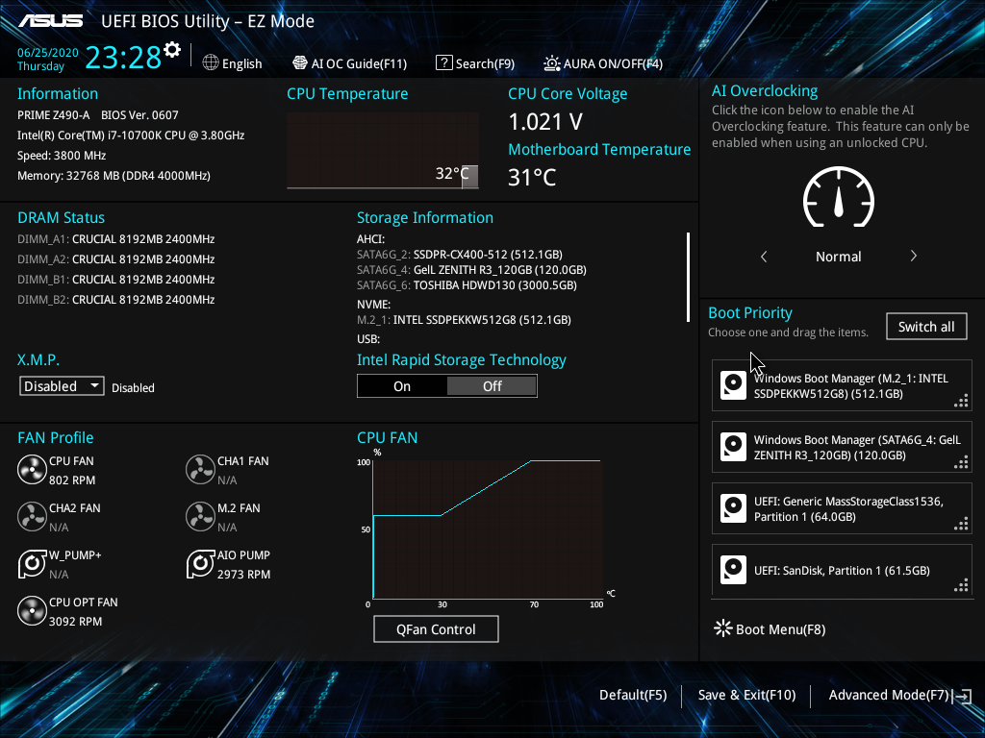The height and width of the screenshot is (738, 985).
Task: Open the X.M.P. dropdown
Action: pos(62,386)
